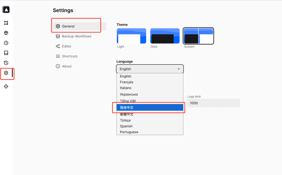Screen dimensions: 282x175
Task: Open the Packages cube icon
Action: 6,33
